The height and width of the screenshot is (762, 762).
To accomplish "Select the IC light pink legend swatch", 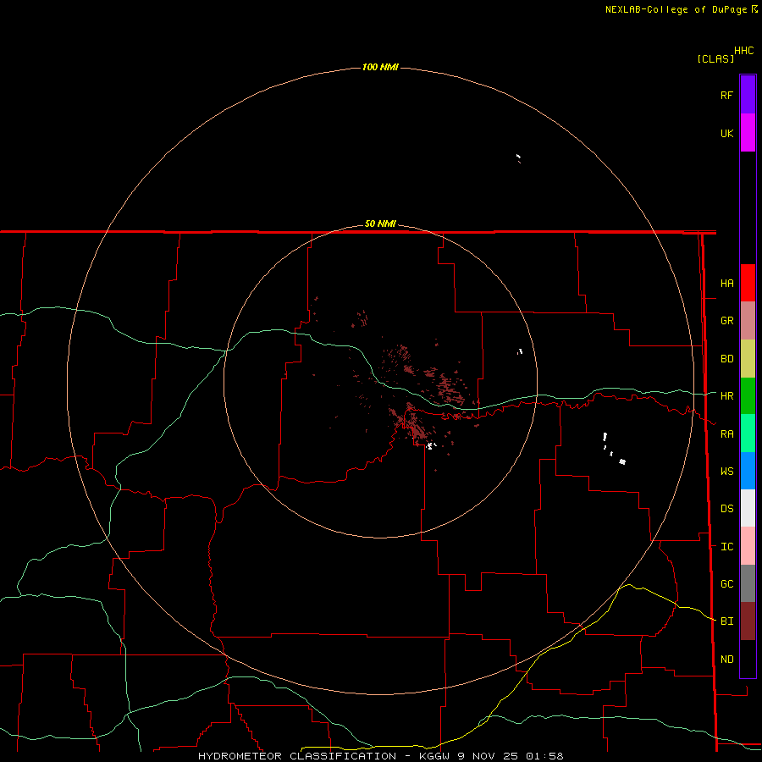I will 748,546.
